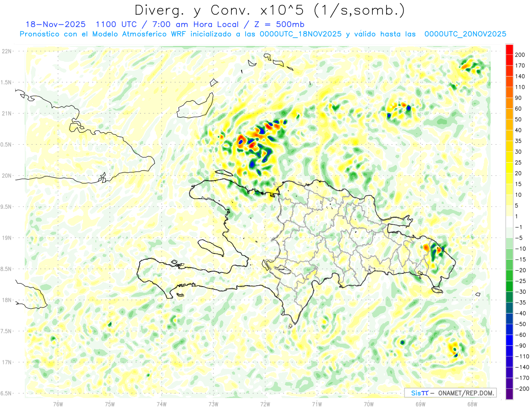The width and height of the screenshot is (530, 410).
Task: Click the '0000UTC_20NOV2025' valid-until time
Action: tap(465, 34)
